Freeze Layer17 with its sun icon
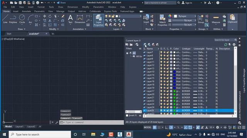Image resolution: width=247 pixels, height=138 pixels. tap(165, 91)
